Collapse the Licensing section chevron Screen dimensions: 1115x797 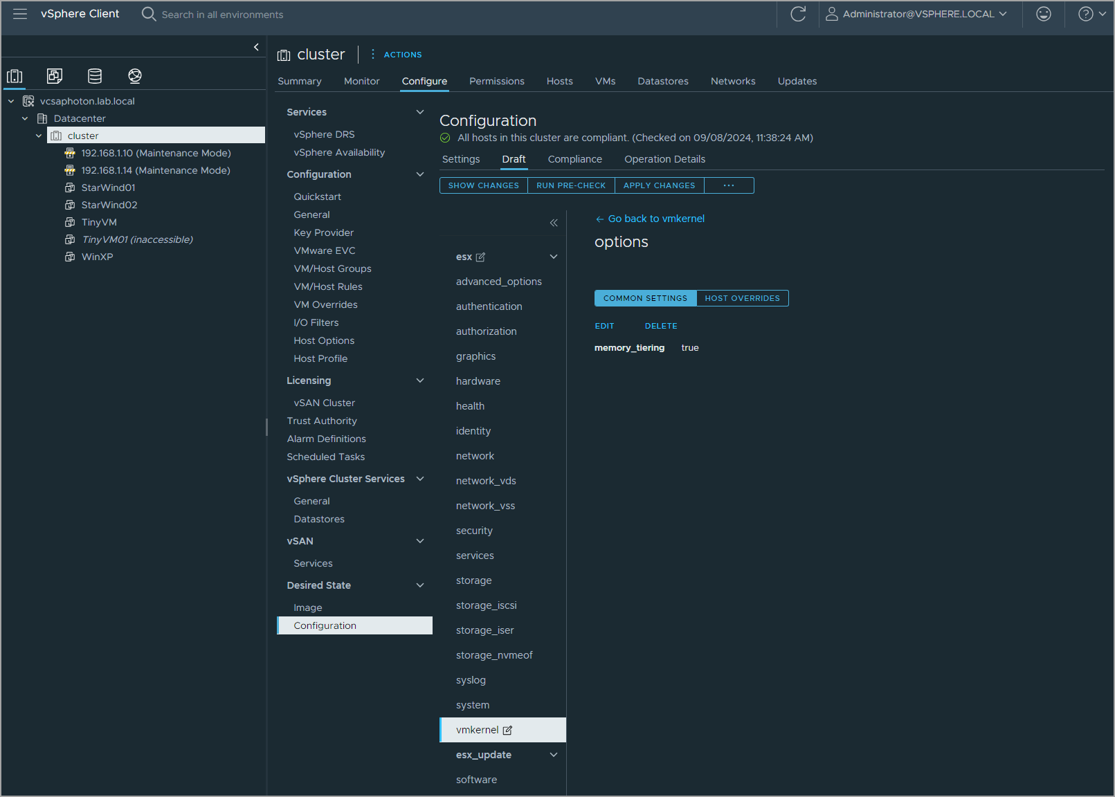419,381
